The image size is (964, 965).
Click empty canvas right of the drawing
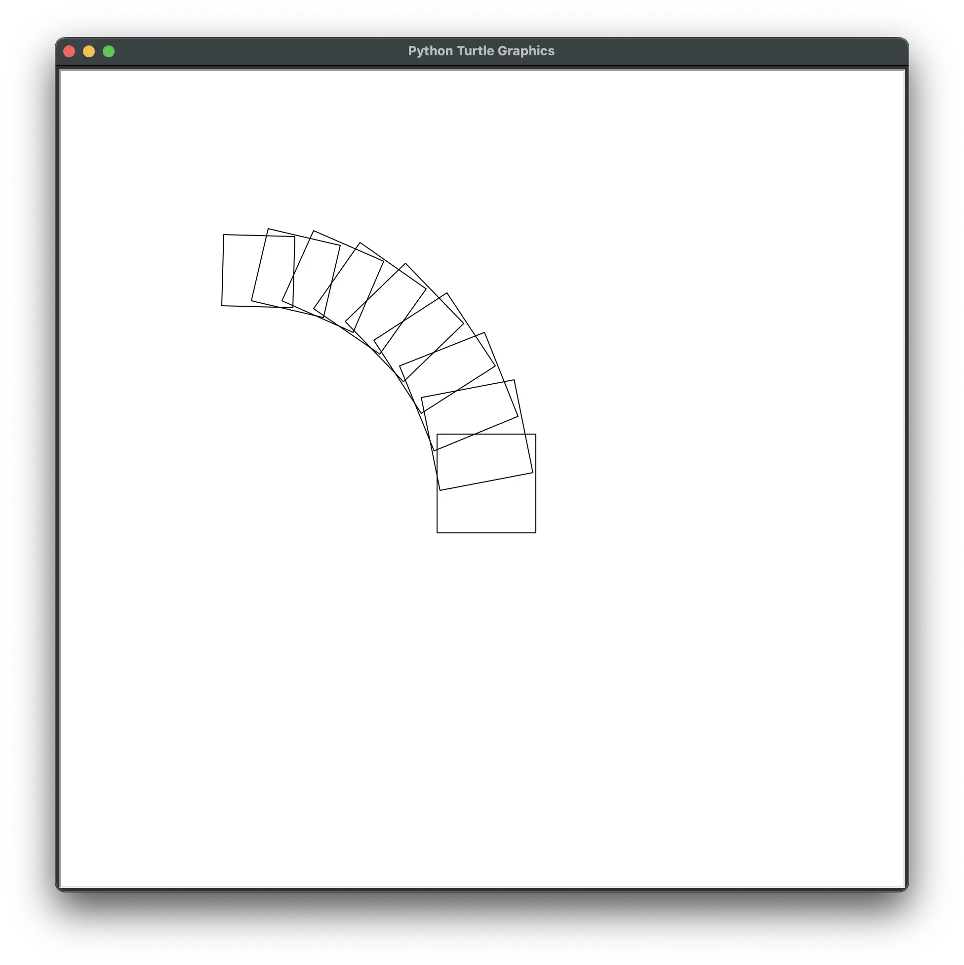coord(724,400)
